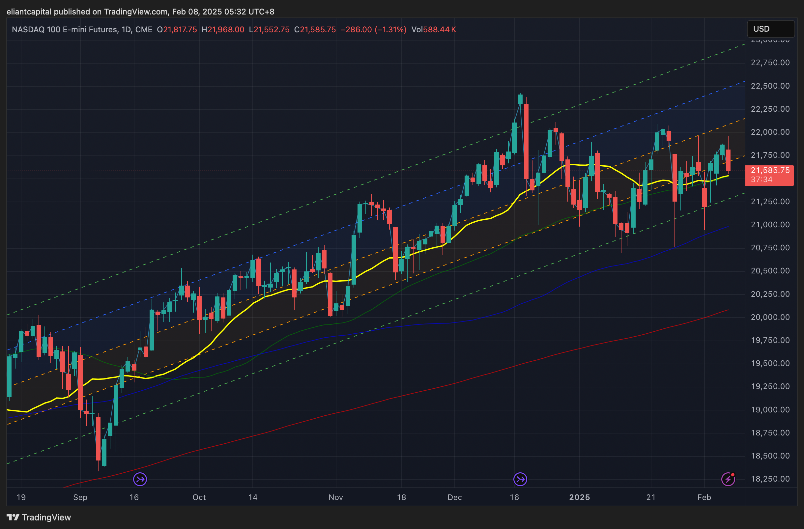Click the -286.00 (-1.31%) change value

coord(373,30)
